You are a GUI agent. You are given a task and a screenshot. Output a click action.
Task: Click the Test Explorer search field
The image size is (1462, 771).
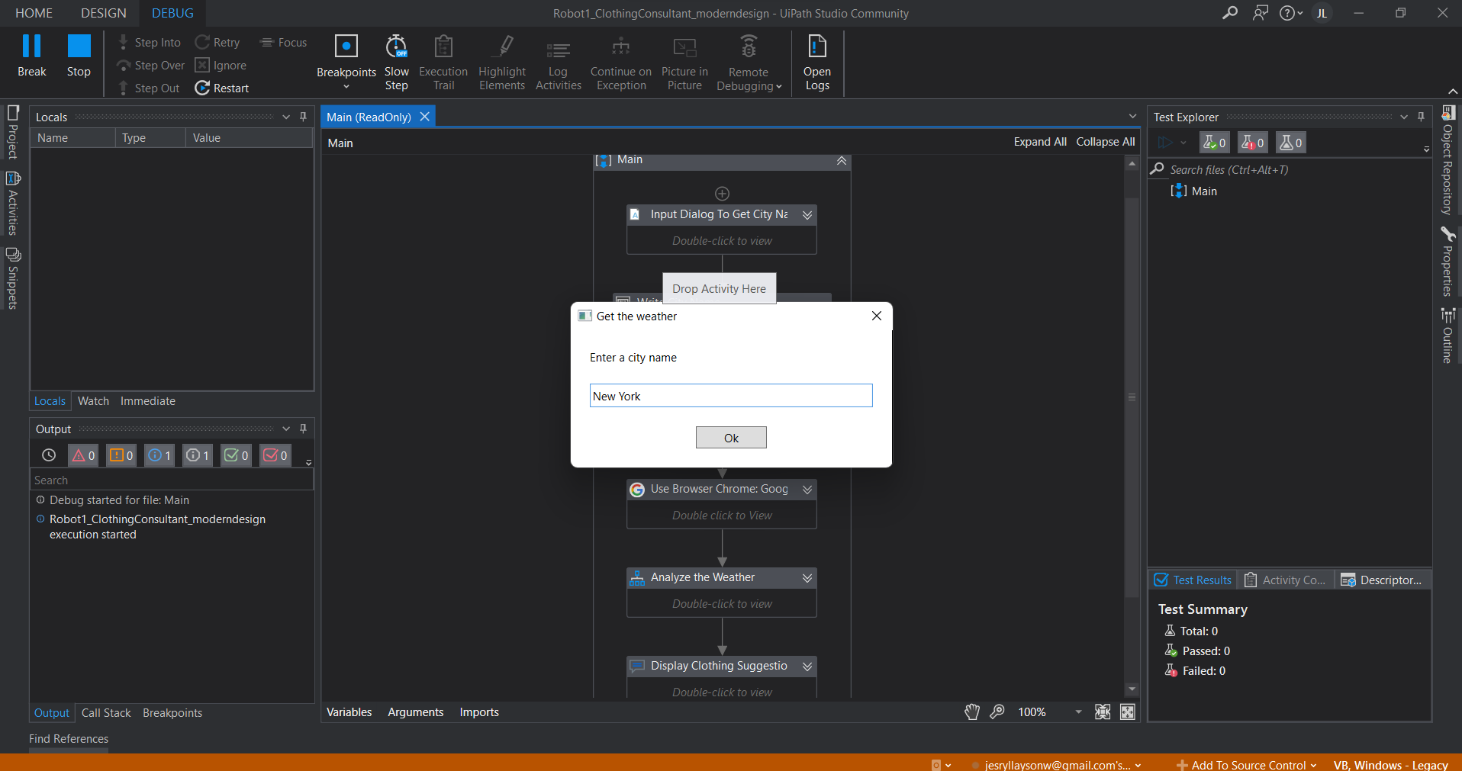tap(1290, 170)
